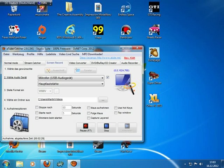Viewport: 224px width, 168px height.
Task: Enable the Stoppe nach checkbox
Action: click(37, 108)
